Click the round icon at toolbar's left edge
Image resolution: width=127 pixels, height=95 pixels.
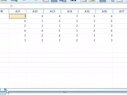click(x=4, y=1)
